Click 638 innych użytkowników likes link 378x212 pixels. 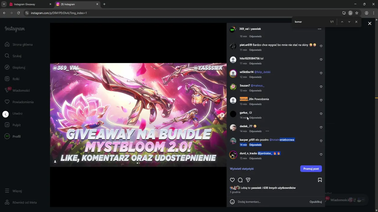click(279, 188)
